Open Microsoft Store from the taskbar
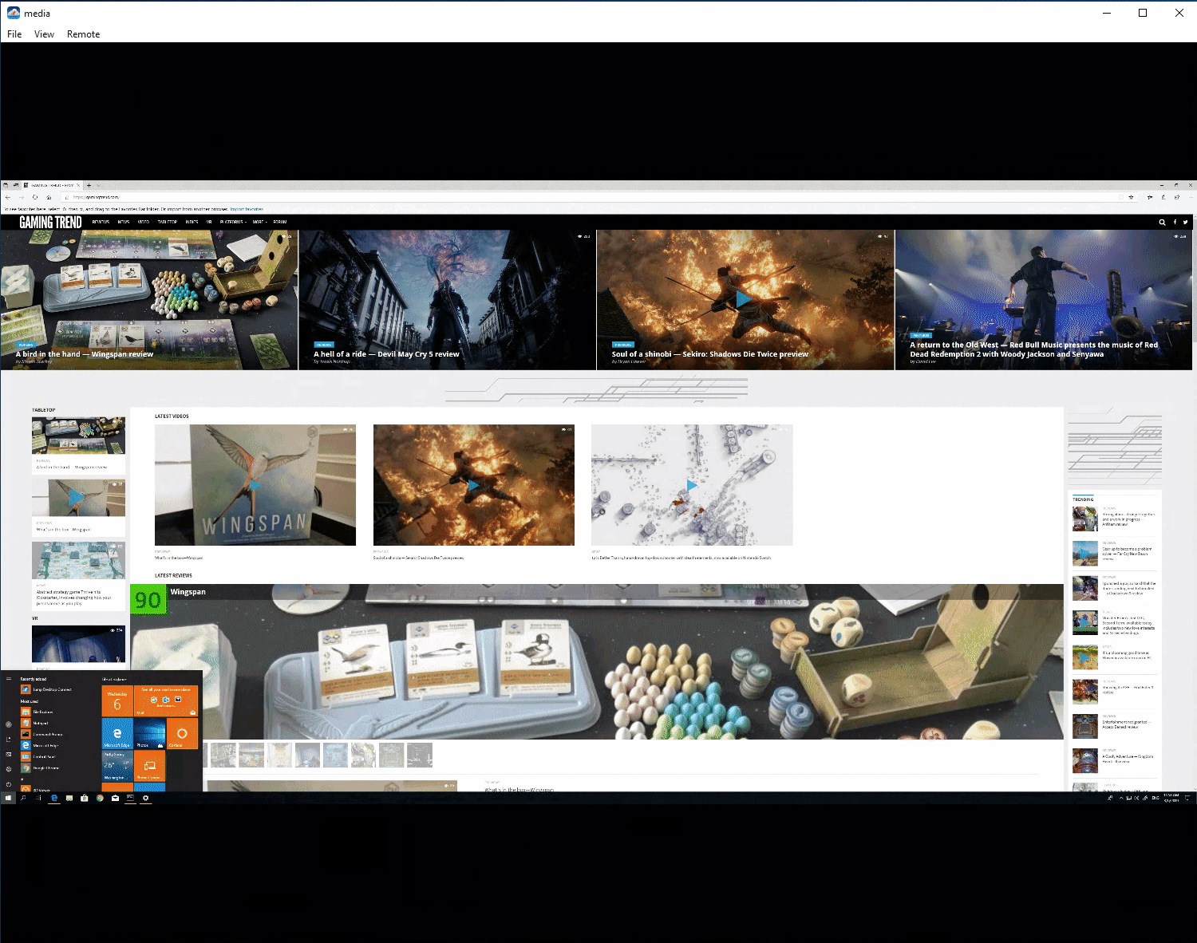Image resolution: width=1197 pixels, height=943 pixels. point(85,798)
